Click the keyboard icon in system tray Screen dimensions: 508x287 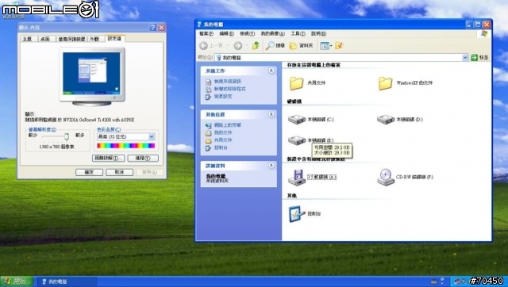pos(434,281)
